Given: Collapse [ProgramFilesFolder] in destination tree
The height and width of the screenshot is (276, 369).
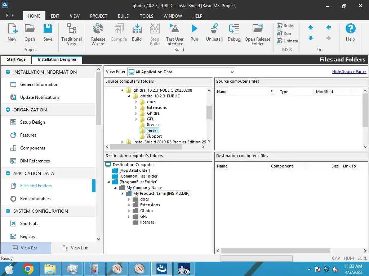Looking at the screenshot, I should [x=109, y=182].
